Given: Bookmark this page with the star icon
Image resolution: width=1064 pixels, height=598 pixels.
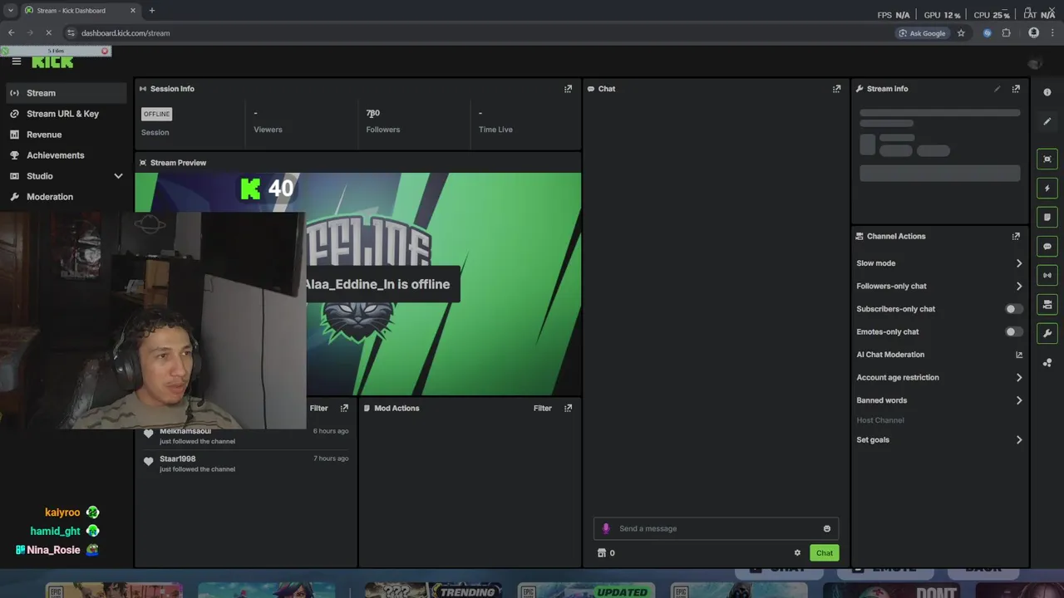Looking at the screenshot, I should coord(961,33).
